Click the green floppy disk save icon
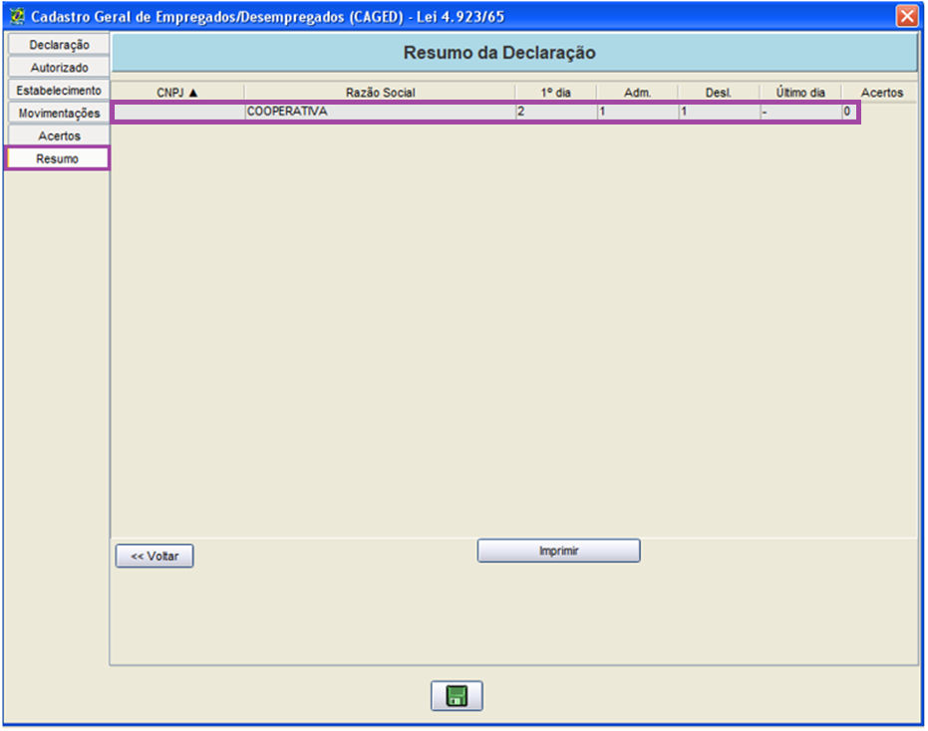 457,696
